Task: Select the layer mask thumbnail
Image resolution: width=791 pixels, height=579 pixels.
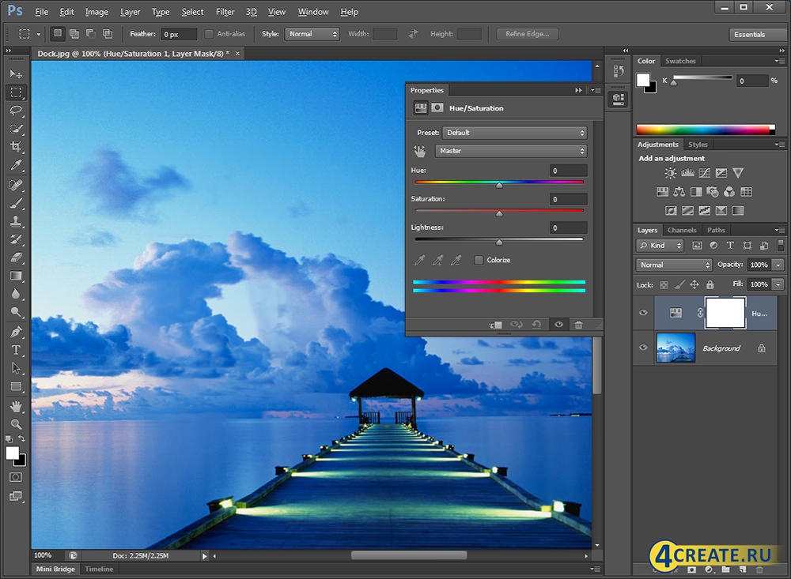Action: [x=725, y=313]
